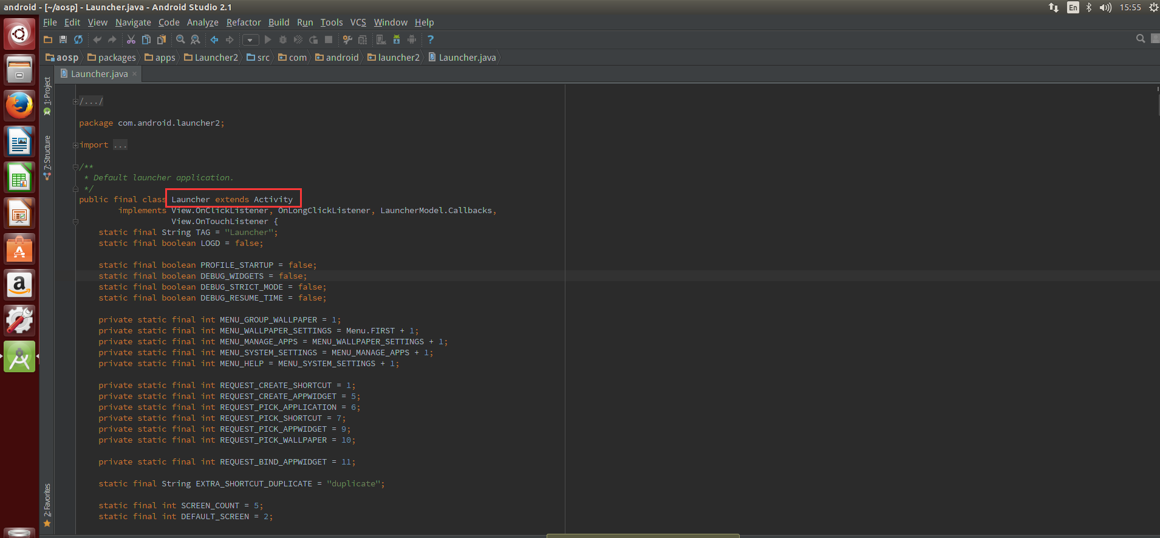This screenshot has height=538, width=1160.
Task: Open Amazon from the dock
Action: [x=19, y=285]
